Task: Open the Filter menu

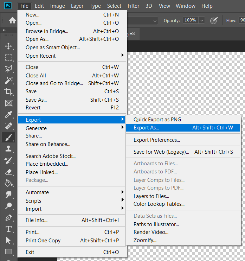Action: 133,6
